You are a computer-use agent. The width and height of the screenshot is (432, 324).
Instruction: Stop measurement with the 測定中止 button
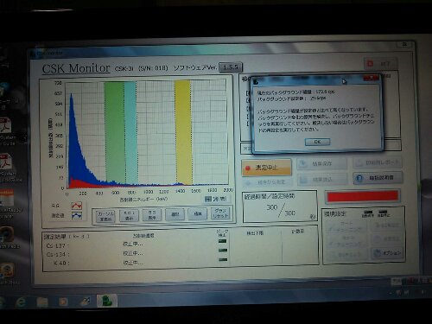coord(266,168)
